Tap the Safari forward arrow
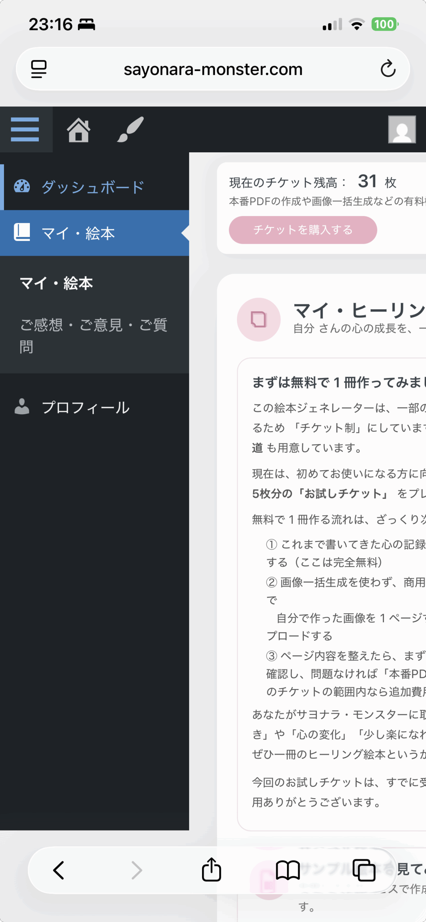 click(136, 870)
